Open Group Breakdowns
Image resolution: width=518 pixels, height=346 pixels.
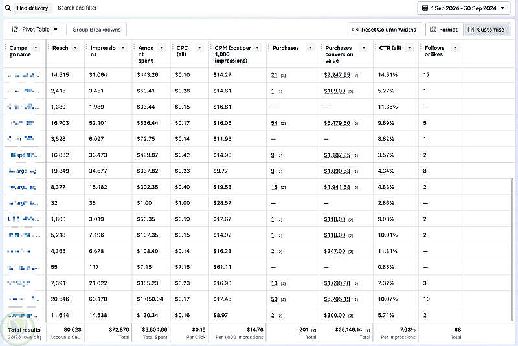click(x=96, y=29)
